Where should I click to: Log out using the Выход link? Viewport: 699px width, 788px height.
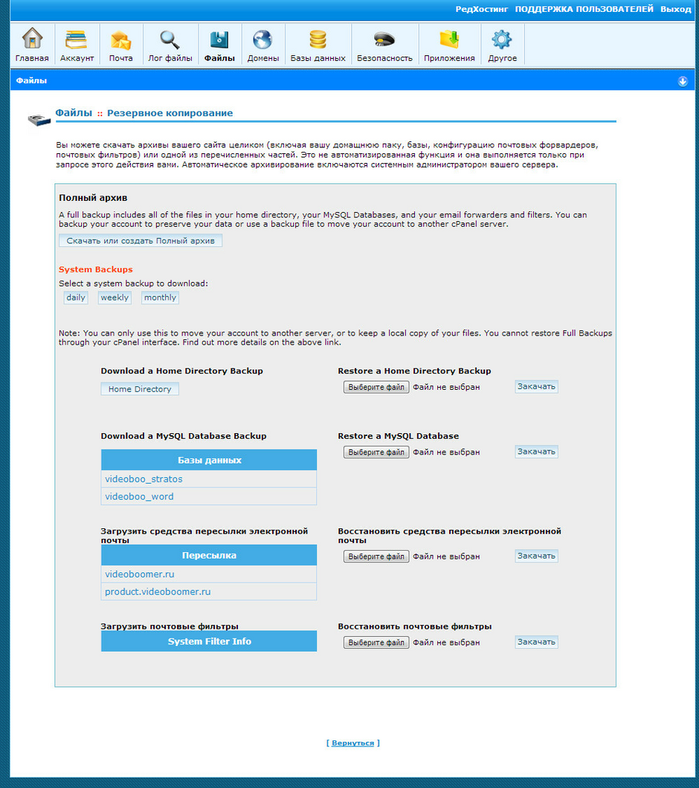coord(675,9)
